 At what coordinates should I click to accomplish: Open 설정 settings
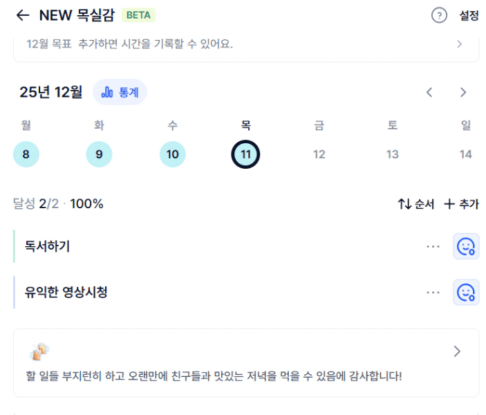click(x=469, y=15)
